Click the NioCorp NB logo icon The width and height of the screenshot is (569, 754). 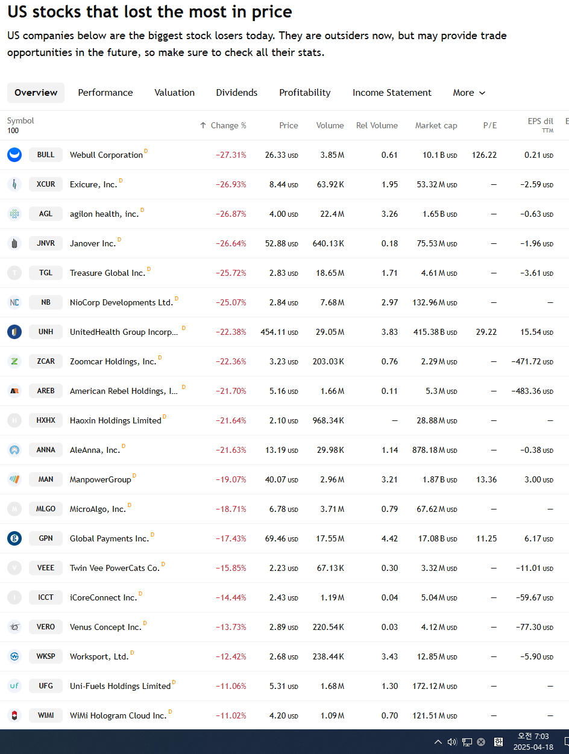14,302
